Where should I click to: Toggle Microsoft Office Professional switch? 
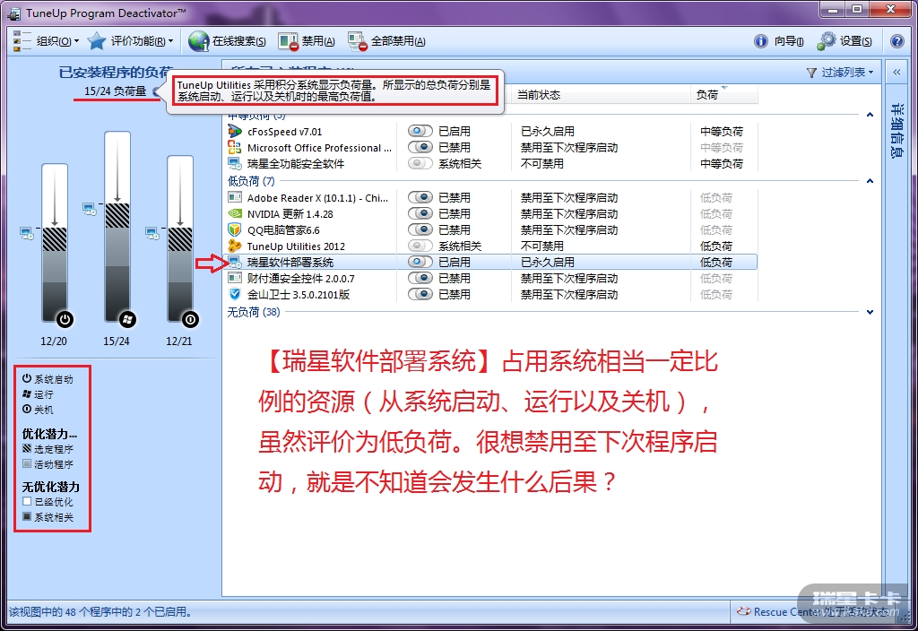point(420,147)
